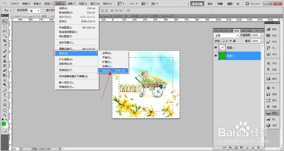The width and height of the screenshot is (284, 151).
Task: Toggle lock all padlock icon
Action: (234, 41)
